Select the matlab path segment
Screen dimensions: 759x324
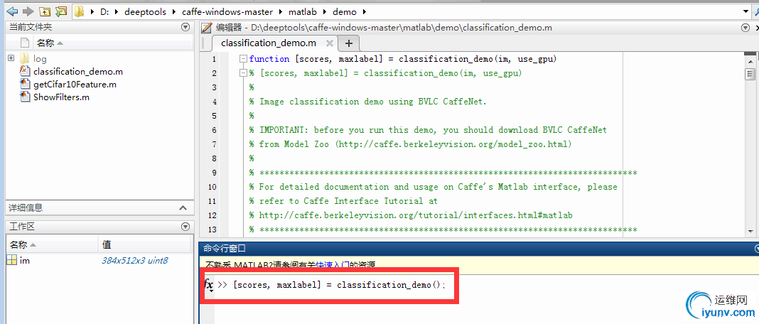tap(301, 11)
